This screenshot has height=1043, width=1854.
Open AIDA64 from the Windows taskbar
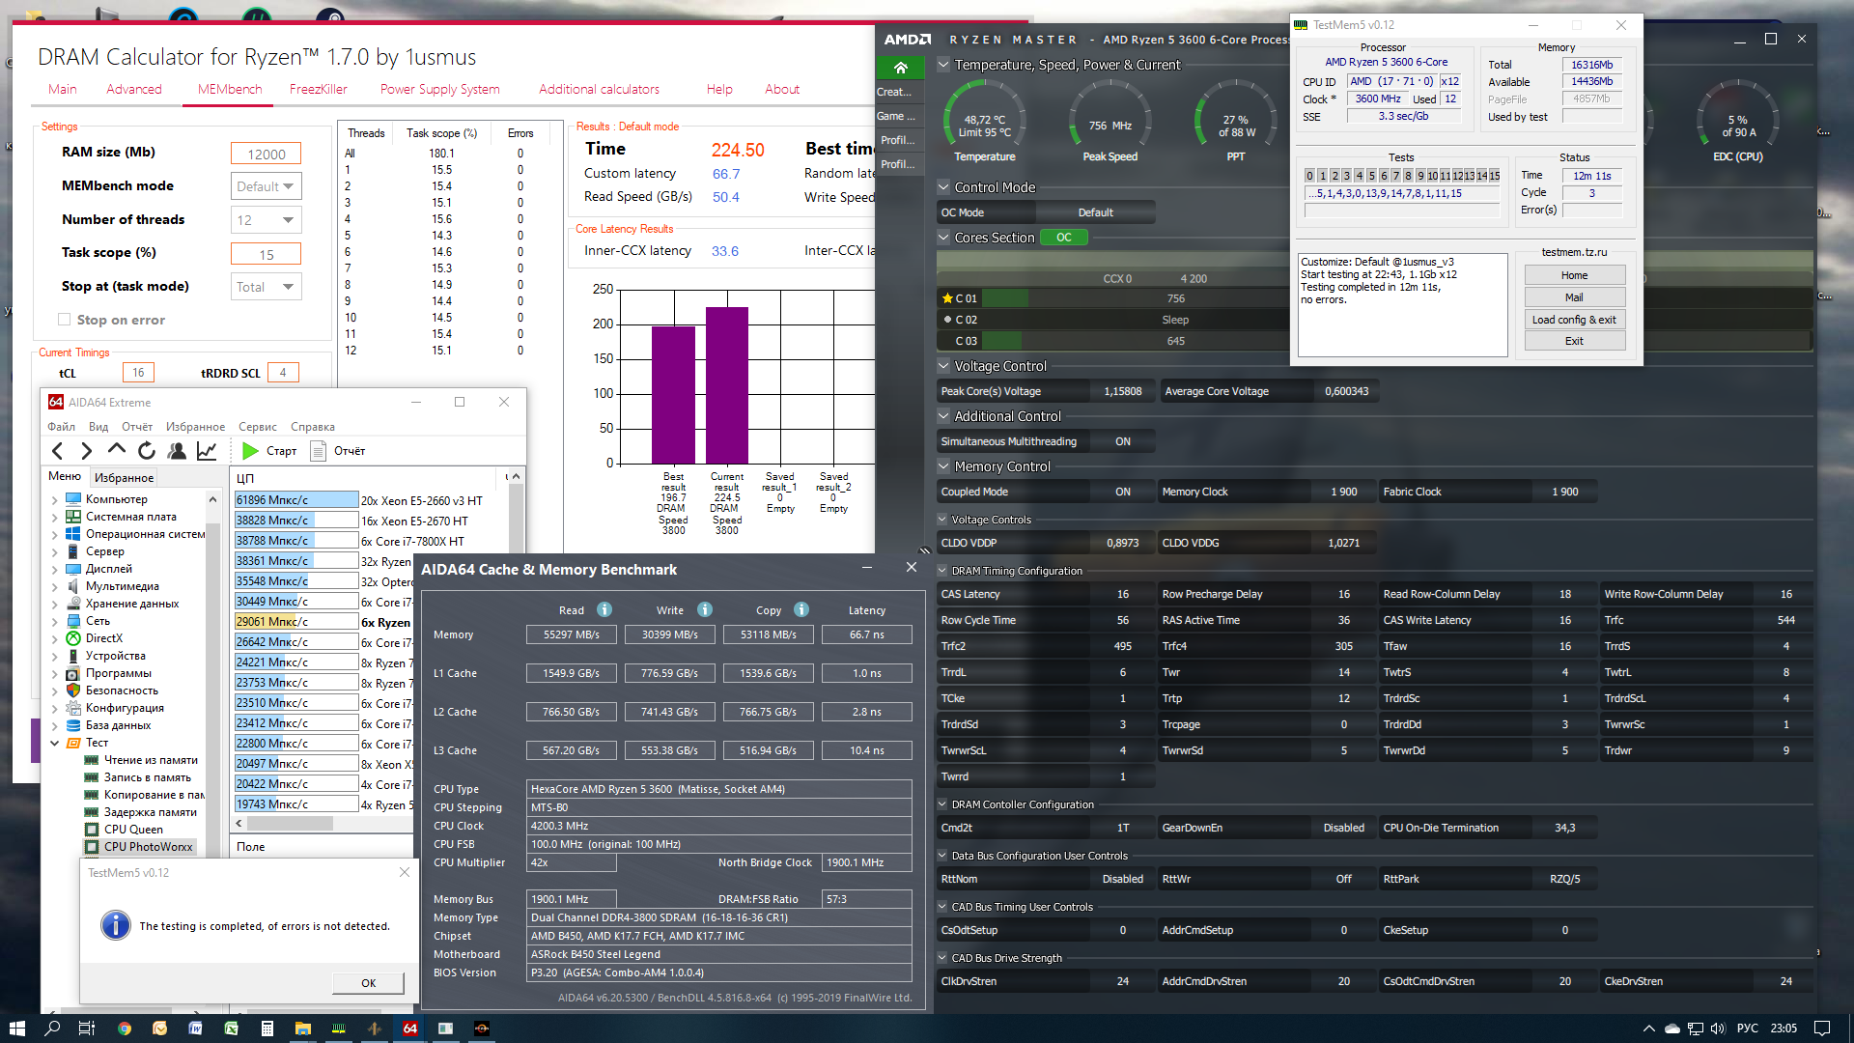tap(409, 1029)
